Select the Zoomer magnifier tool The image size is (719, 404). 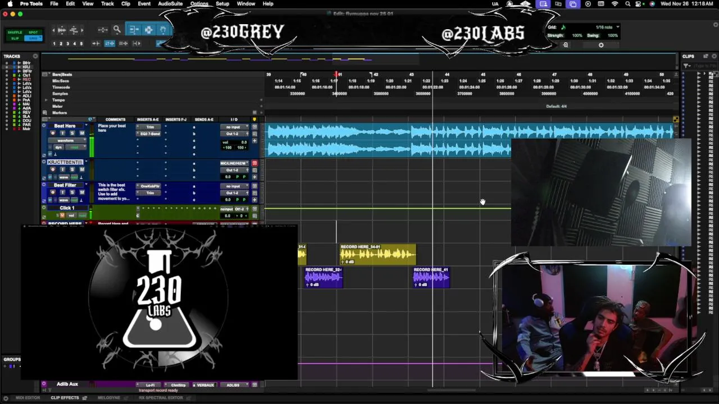tap(117, 30)
